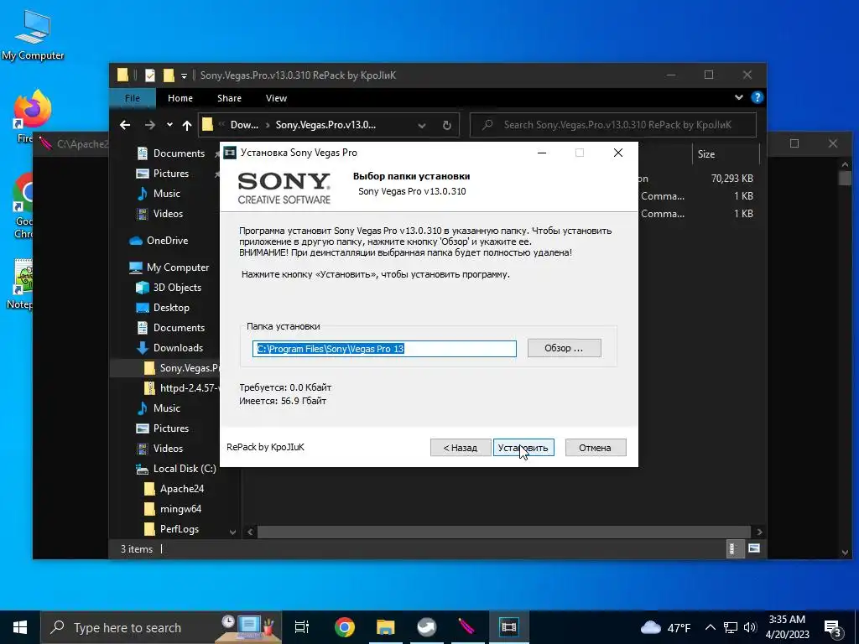Click the taskbar search box
The height and width of the screenshot is (644, 859).
(x=161, y=627)
